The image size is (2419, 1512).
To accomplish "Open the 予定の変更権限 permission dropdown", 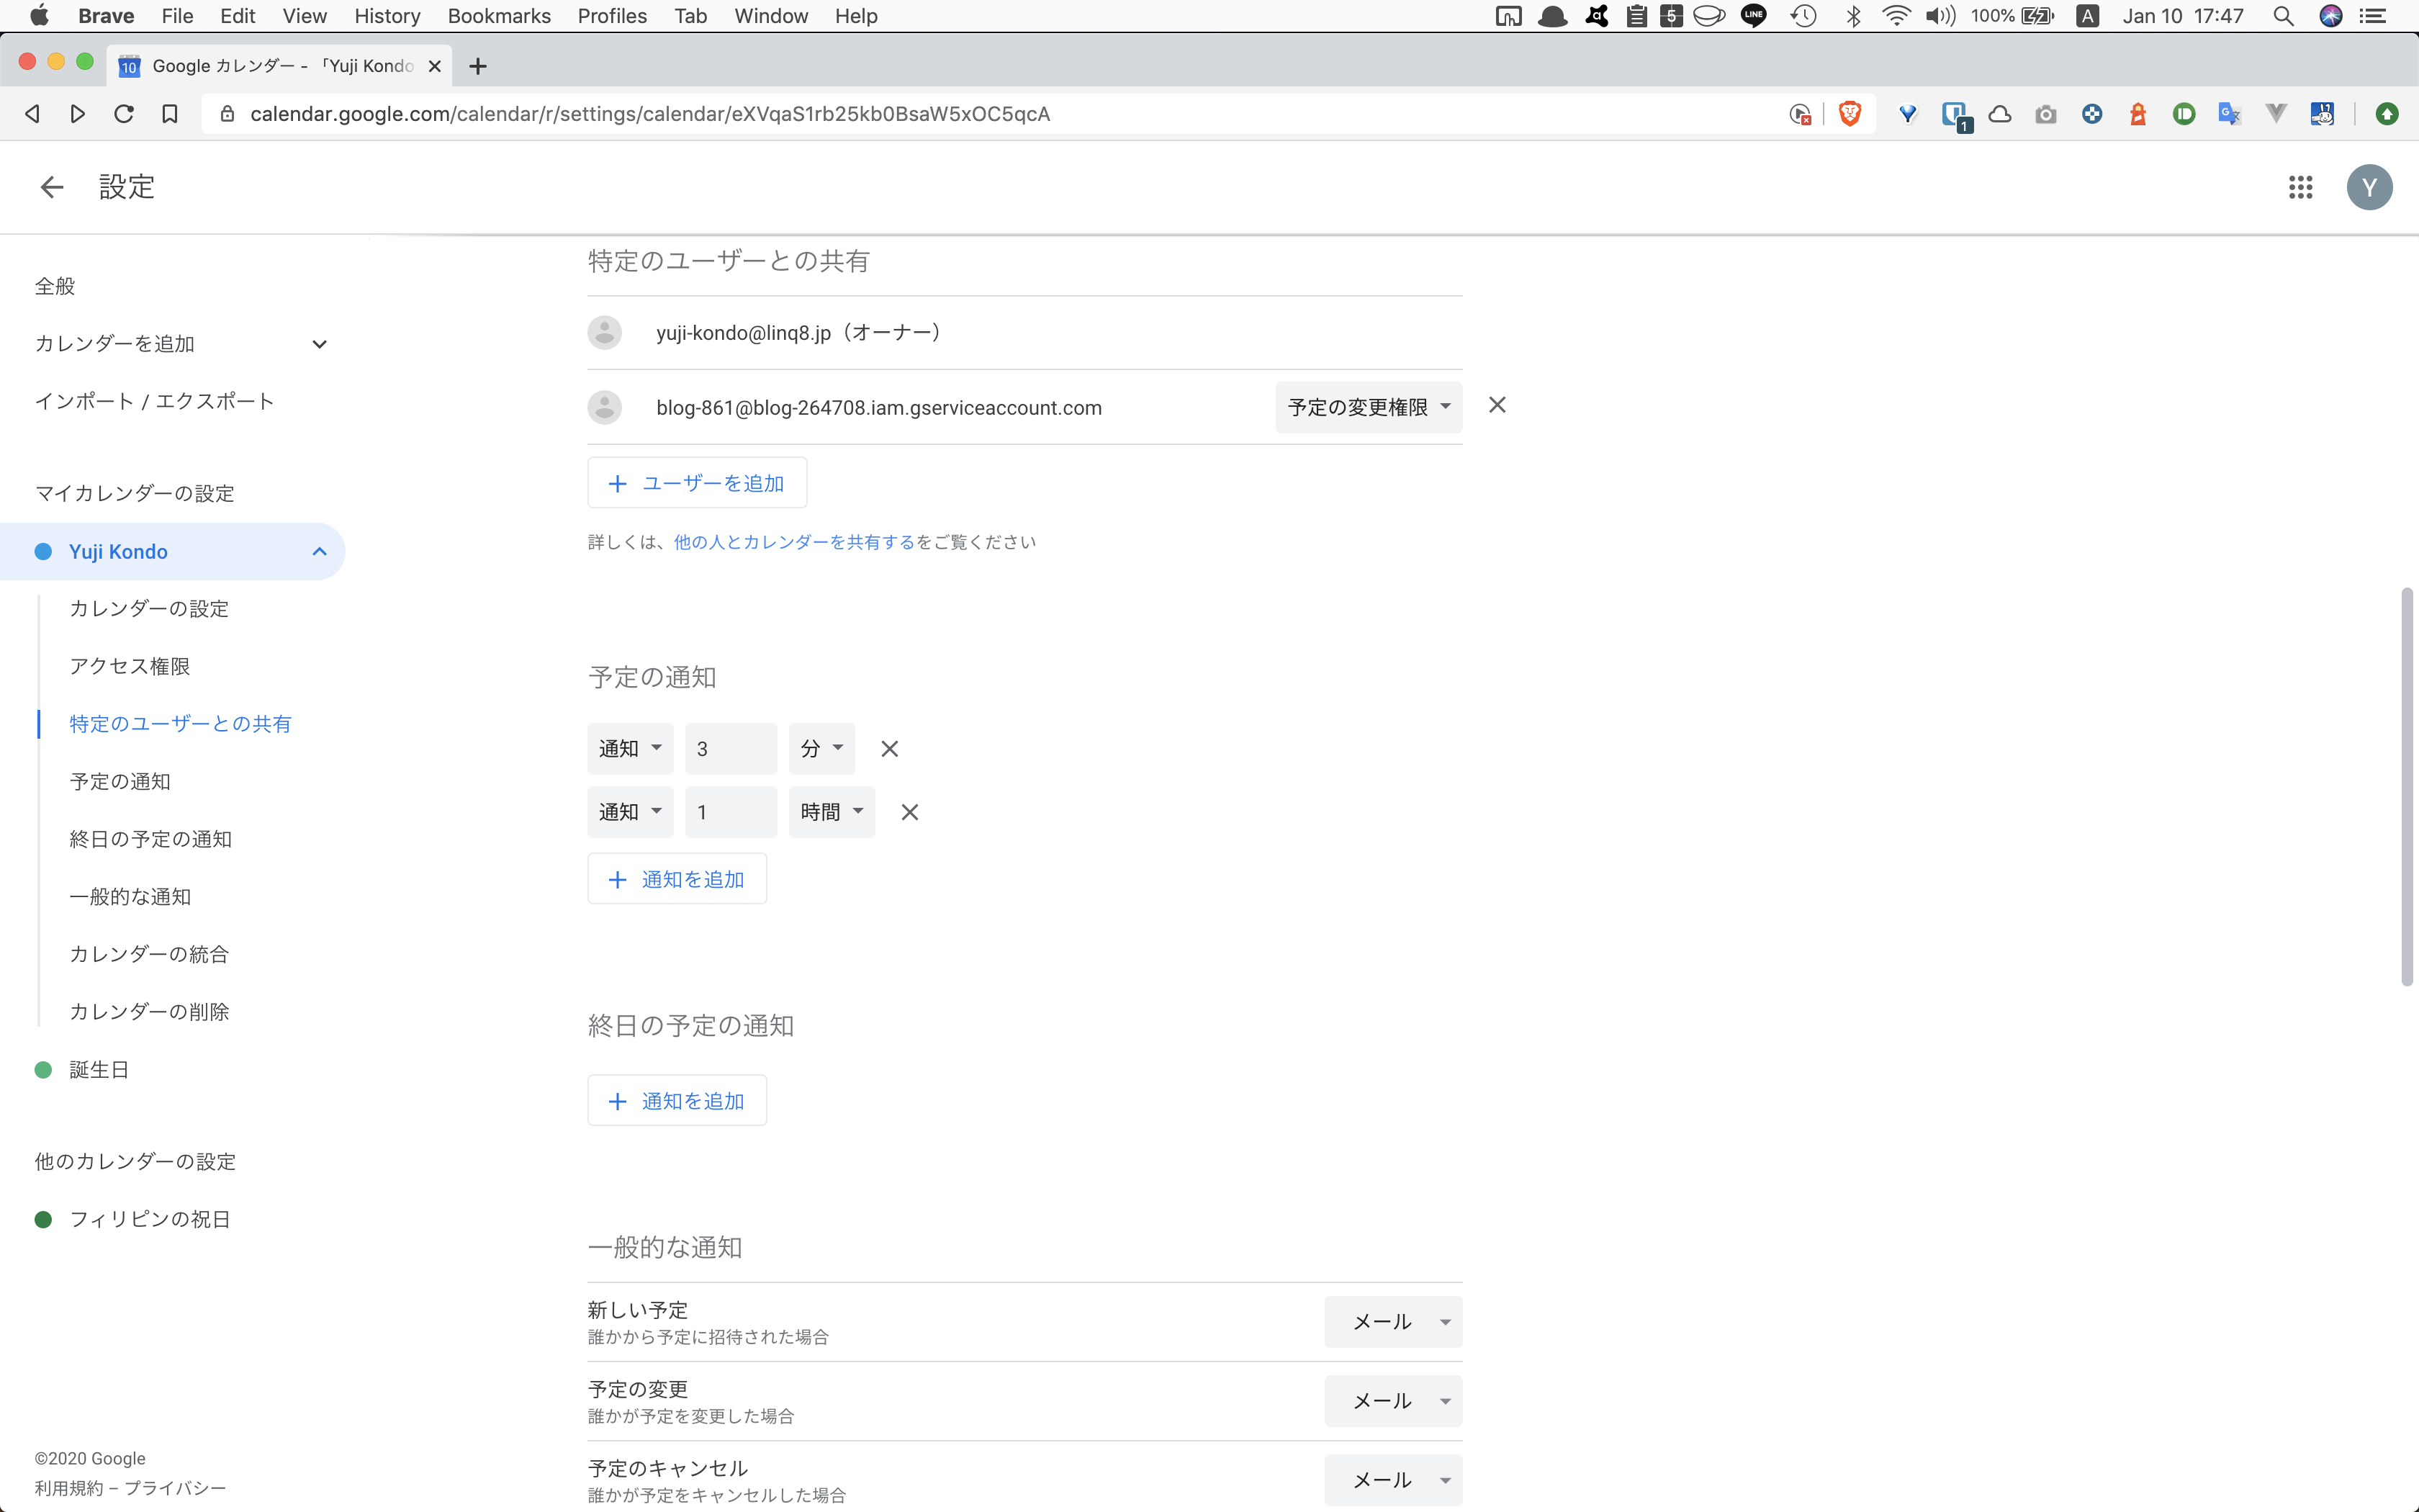I will [x=1367, y=407].
